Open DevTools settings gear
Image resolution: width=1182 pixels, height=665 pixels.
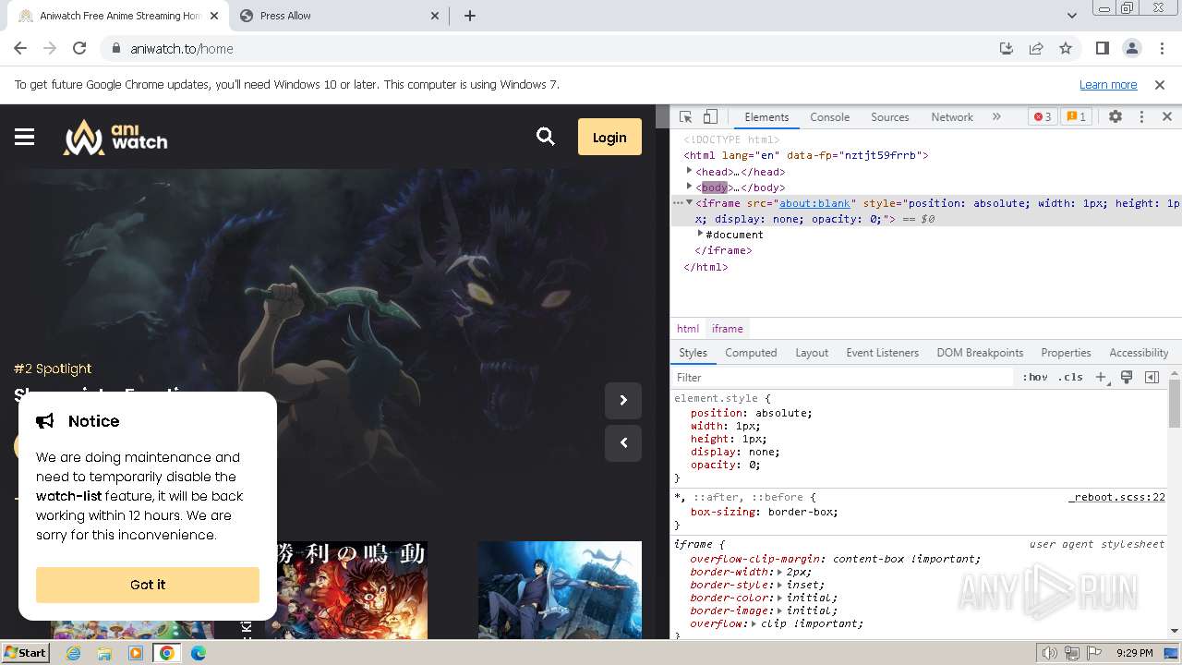1116,117
